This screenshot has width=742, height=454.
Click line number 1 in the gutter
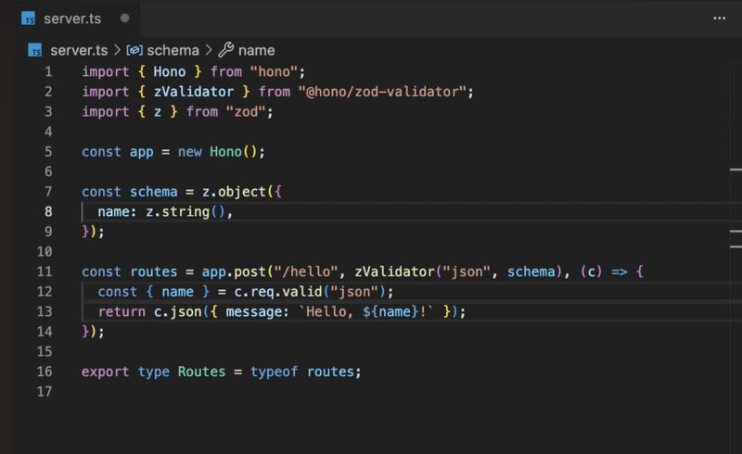coord(48,72)
